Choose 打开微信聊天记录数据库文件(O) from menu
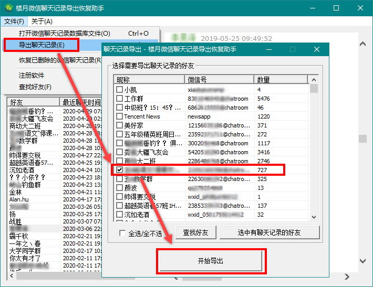373x287 pixels. [64, 34]
